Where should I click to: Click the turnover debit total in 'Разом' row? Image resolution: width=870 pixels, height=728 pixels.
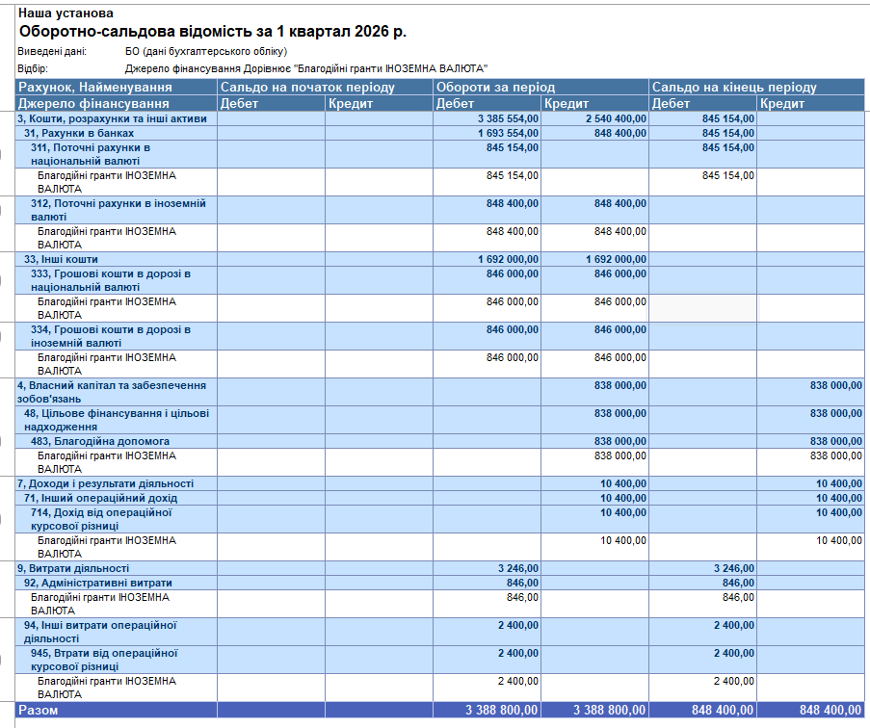pos(502,710)
